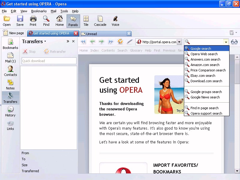Select Amazon.com search from list
Viewport: 240px width, 180px height.
205,65
